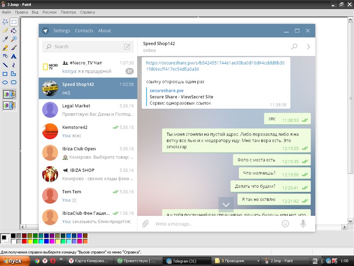Click the secureshare.pw preview title link

coord(167,90)
